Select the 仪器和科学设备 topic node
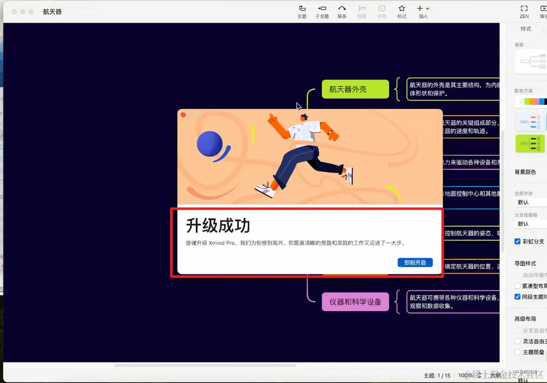The height and width of the screenshot is (383, 547). [x=355, y=302]
